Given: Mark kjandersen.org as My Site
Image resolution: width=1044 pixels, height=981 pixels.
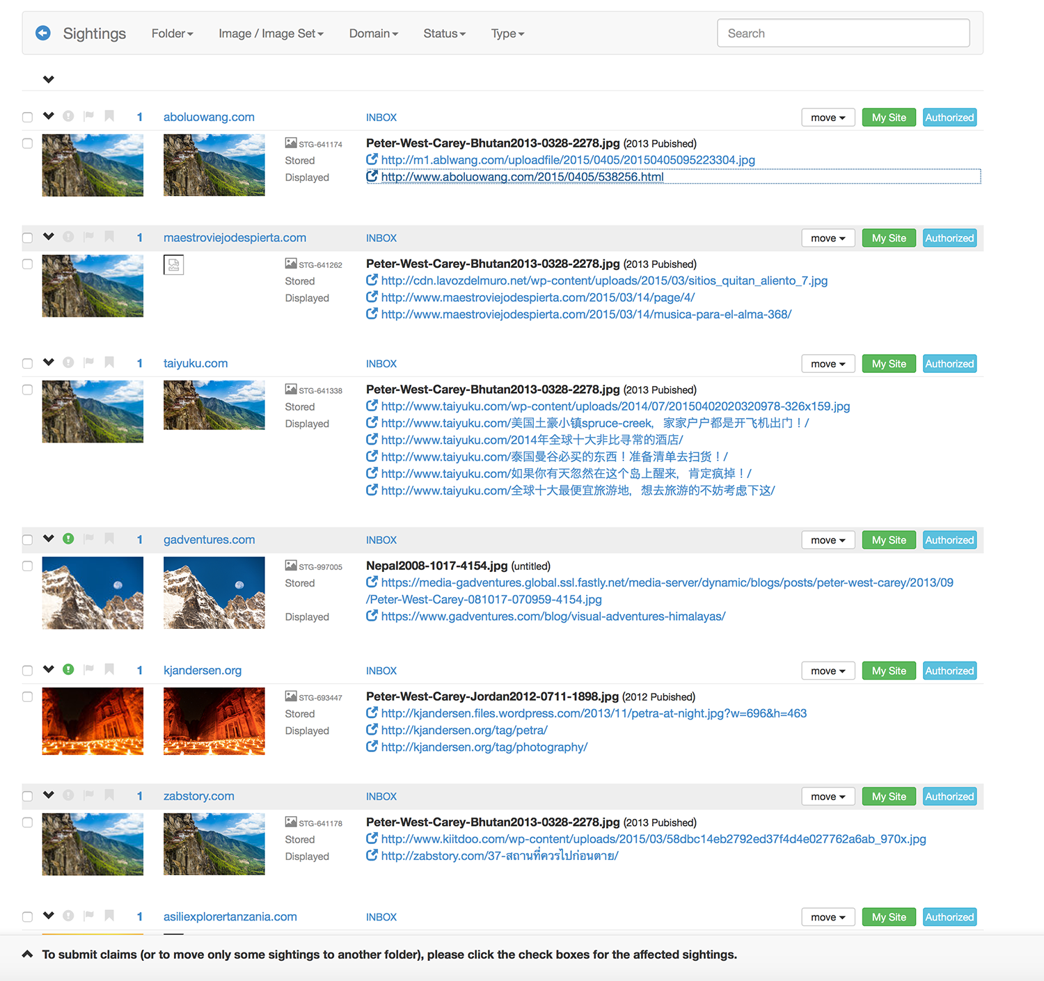Looking at the screenshot, I should click(889, 671).
